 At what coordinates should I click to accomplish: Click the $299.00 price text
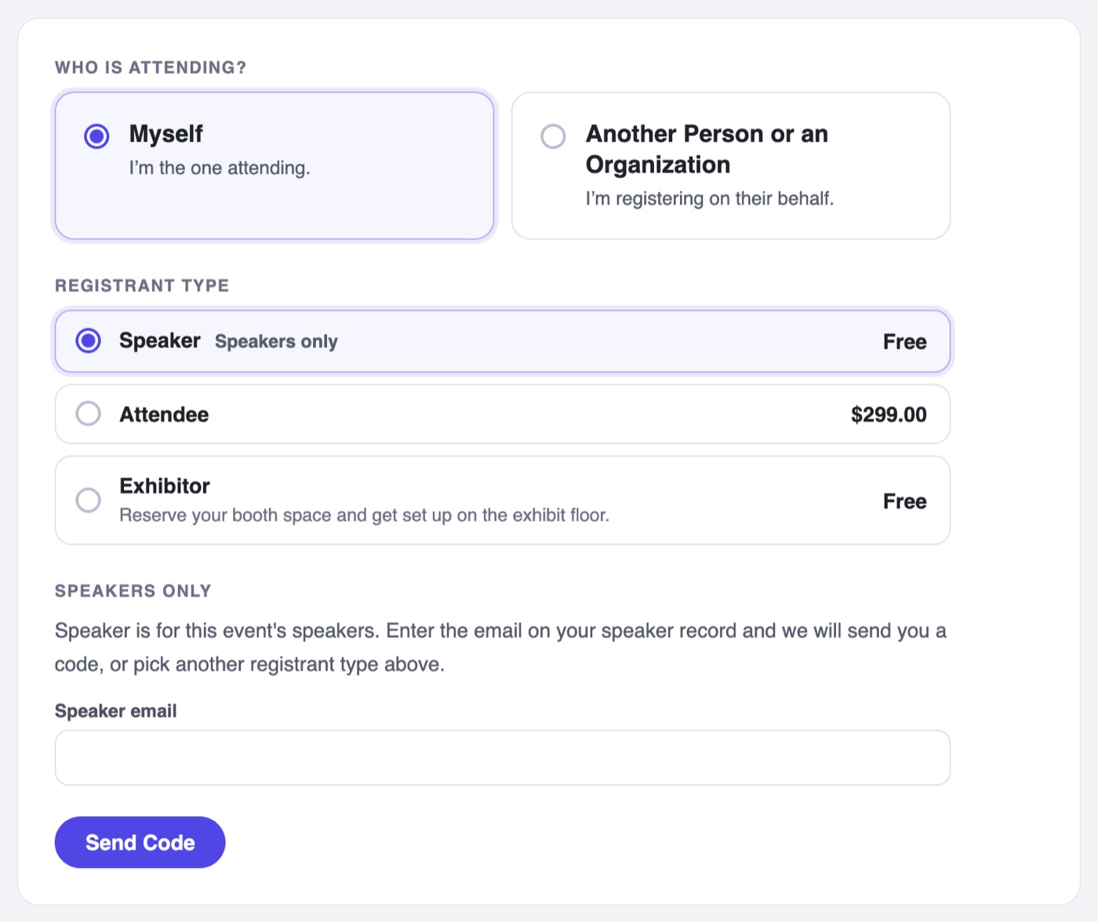(x=889, y=415)
